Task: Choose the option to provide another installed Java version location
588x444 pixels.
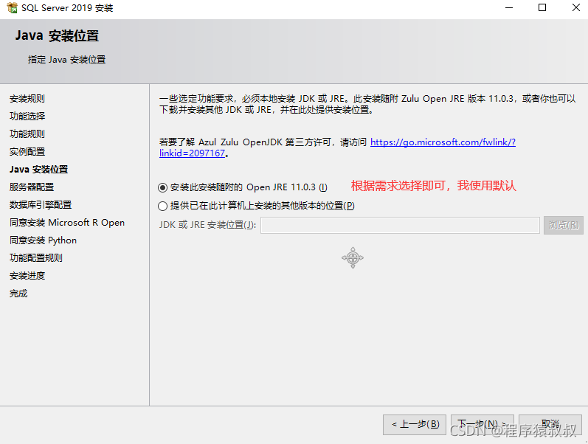Action: tap(256, 206)
